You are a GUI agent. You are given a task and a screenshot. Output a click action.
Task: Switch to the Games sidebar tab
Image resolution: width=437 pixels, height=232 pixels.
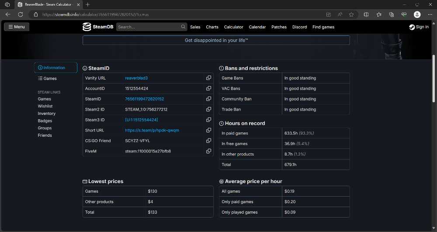47,79
